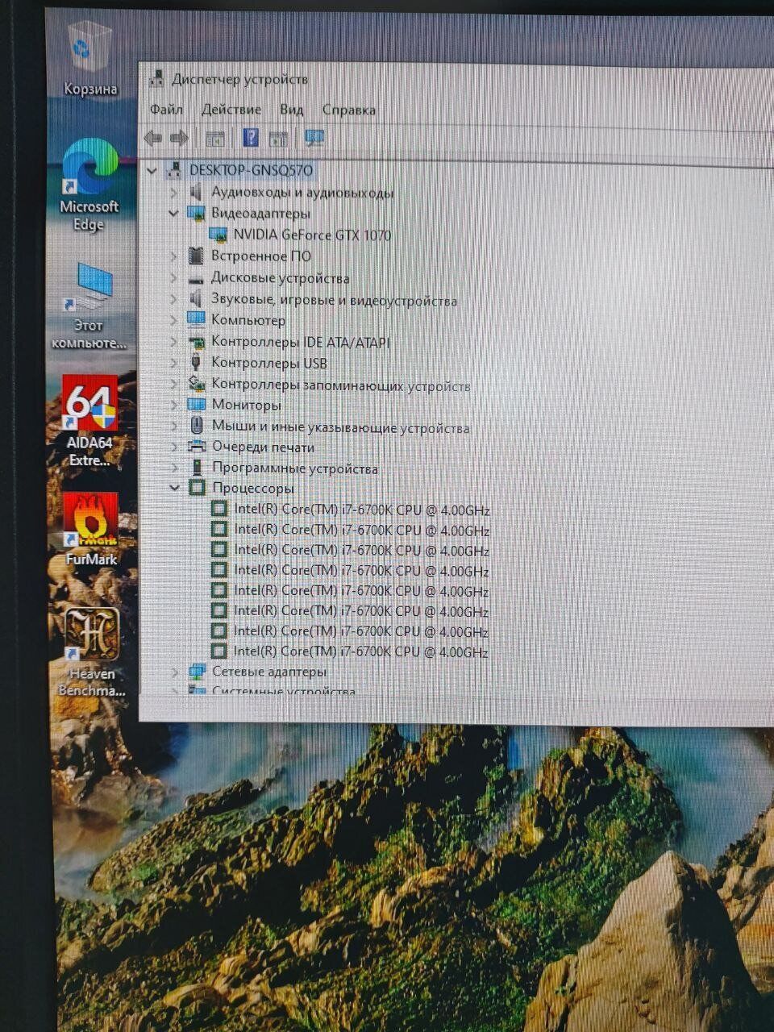The width and height of the screenshot is (774, 1032).
Task: Expand the Дисковые устройства category
Action: pyautogui.click(x=173, y=278)
